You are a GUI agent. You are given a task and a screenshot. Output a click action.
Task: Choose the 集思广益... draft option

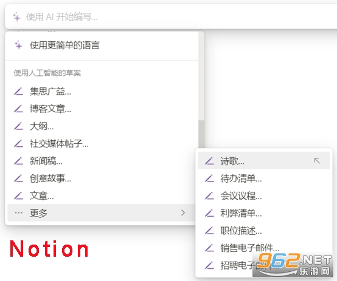(x=102, y=92)
